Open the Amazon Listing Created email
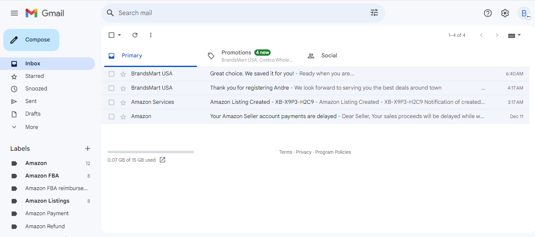Image resolution: width=535 pixels, height=237 pixels. [315, 102]
